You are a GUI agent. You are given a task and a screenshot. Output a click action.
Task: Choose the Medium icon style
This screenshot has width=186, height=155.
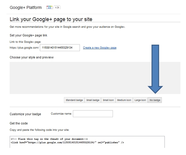click(124, 100)
